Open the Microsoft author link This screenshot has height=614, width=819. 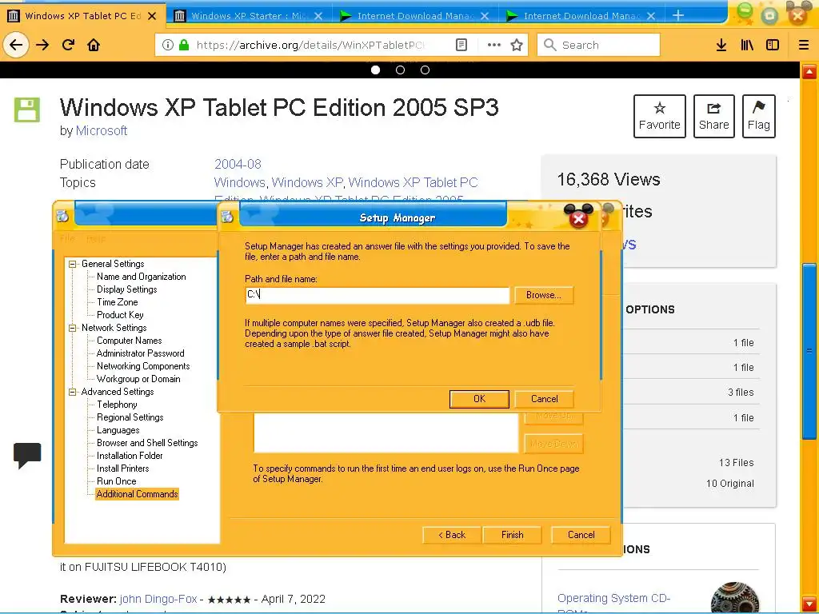[x=102, y=130]
